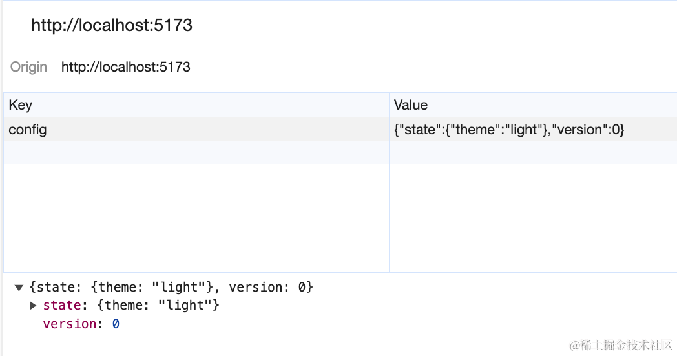The width and height of the screenshot is (677, 356).
Task: Select the config row's JSON value cell
Action: tap(509, 130)
